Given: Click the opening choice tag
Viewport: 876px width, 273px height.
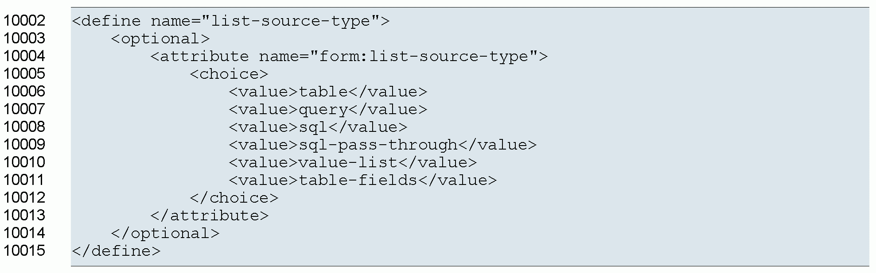Looking at the screenshot, I should tap(229, 74).
